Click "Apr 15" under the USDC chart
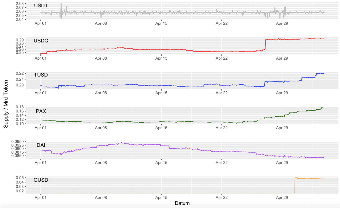Screen dimensions: 340x208 [161, 58]
